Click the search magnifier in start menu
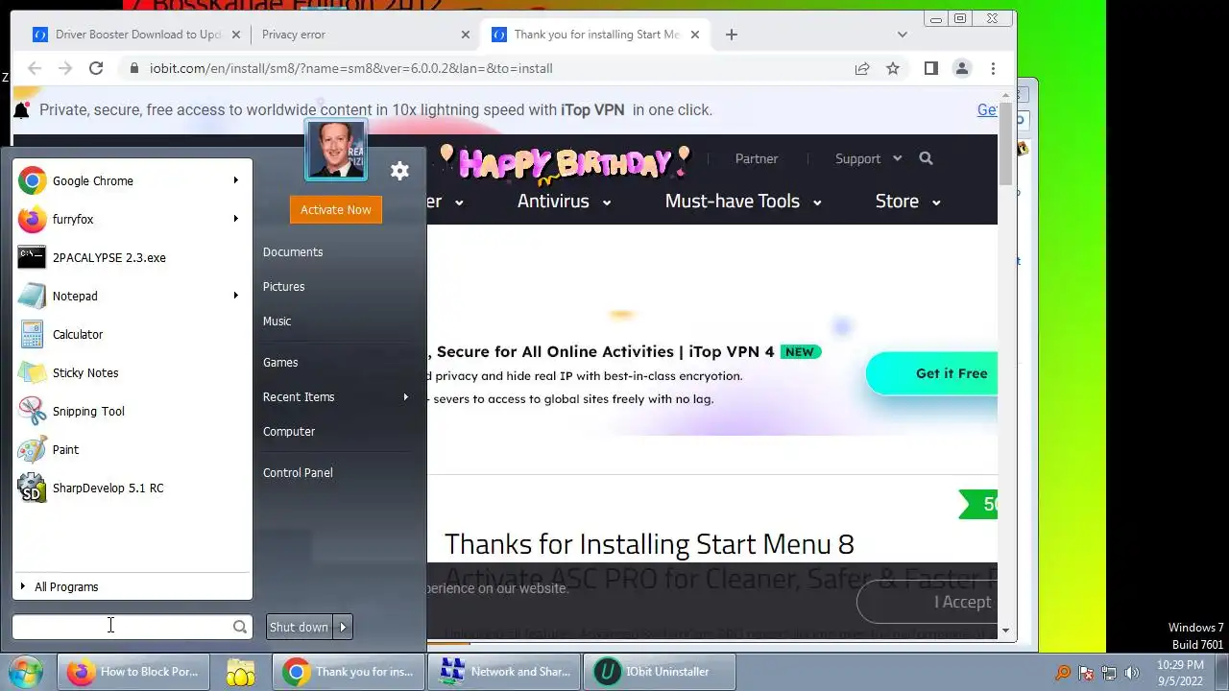The image size is (1229, 691). coord(239,627)
